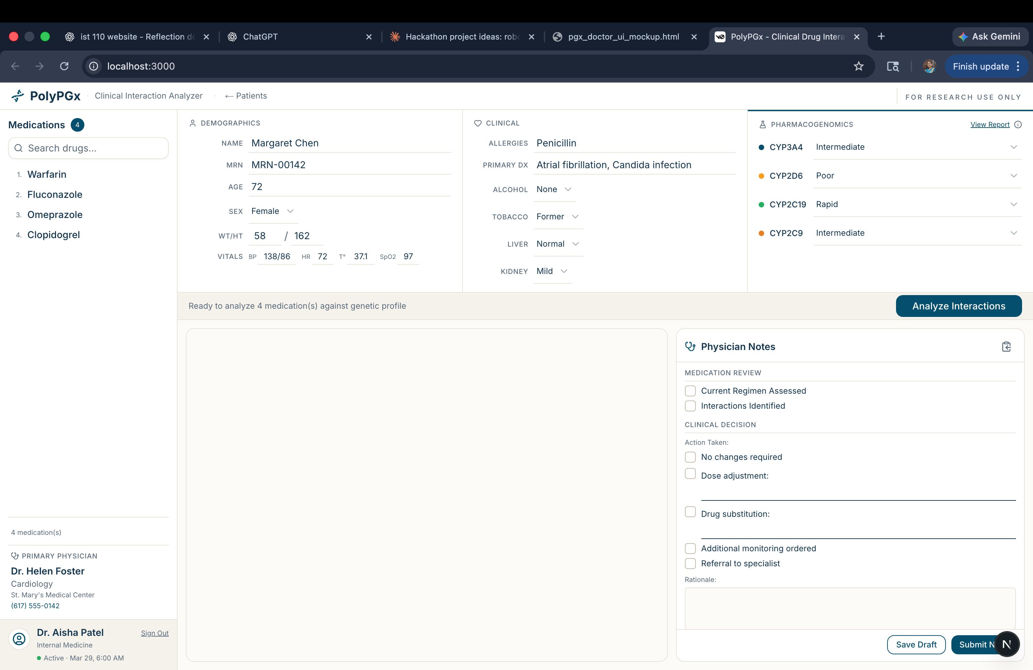Click the PolyPGx logo icon
This screenshot has height=670, width=1033.
pyautogui.click(x=18, y=96)
